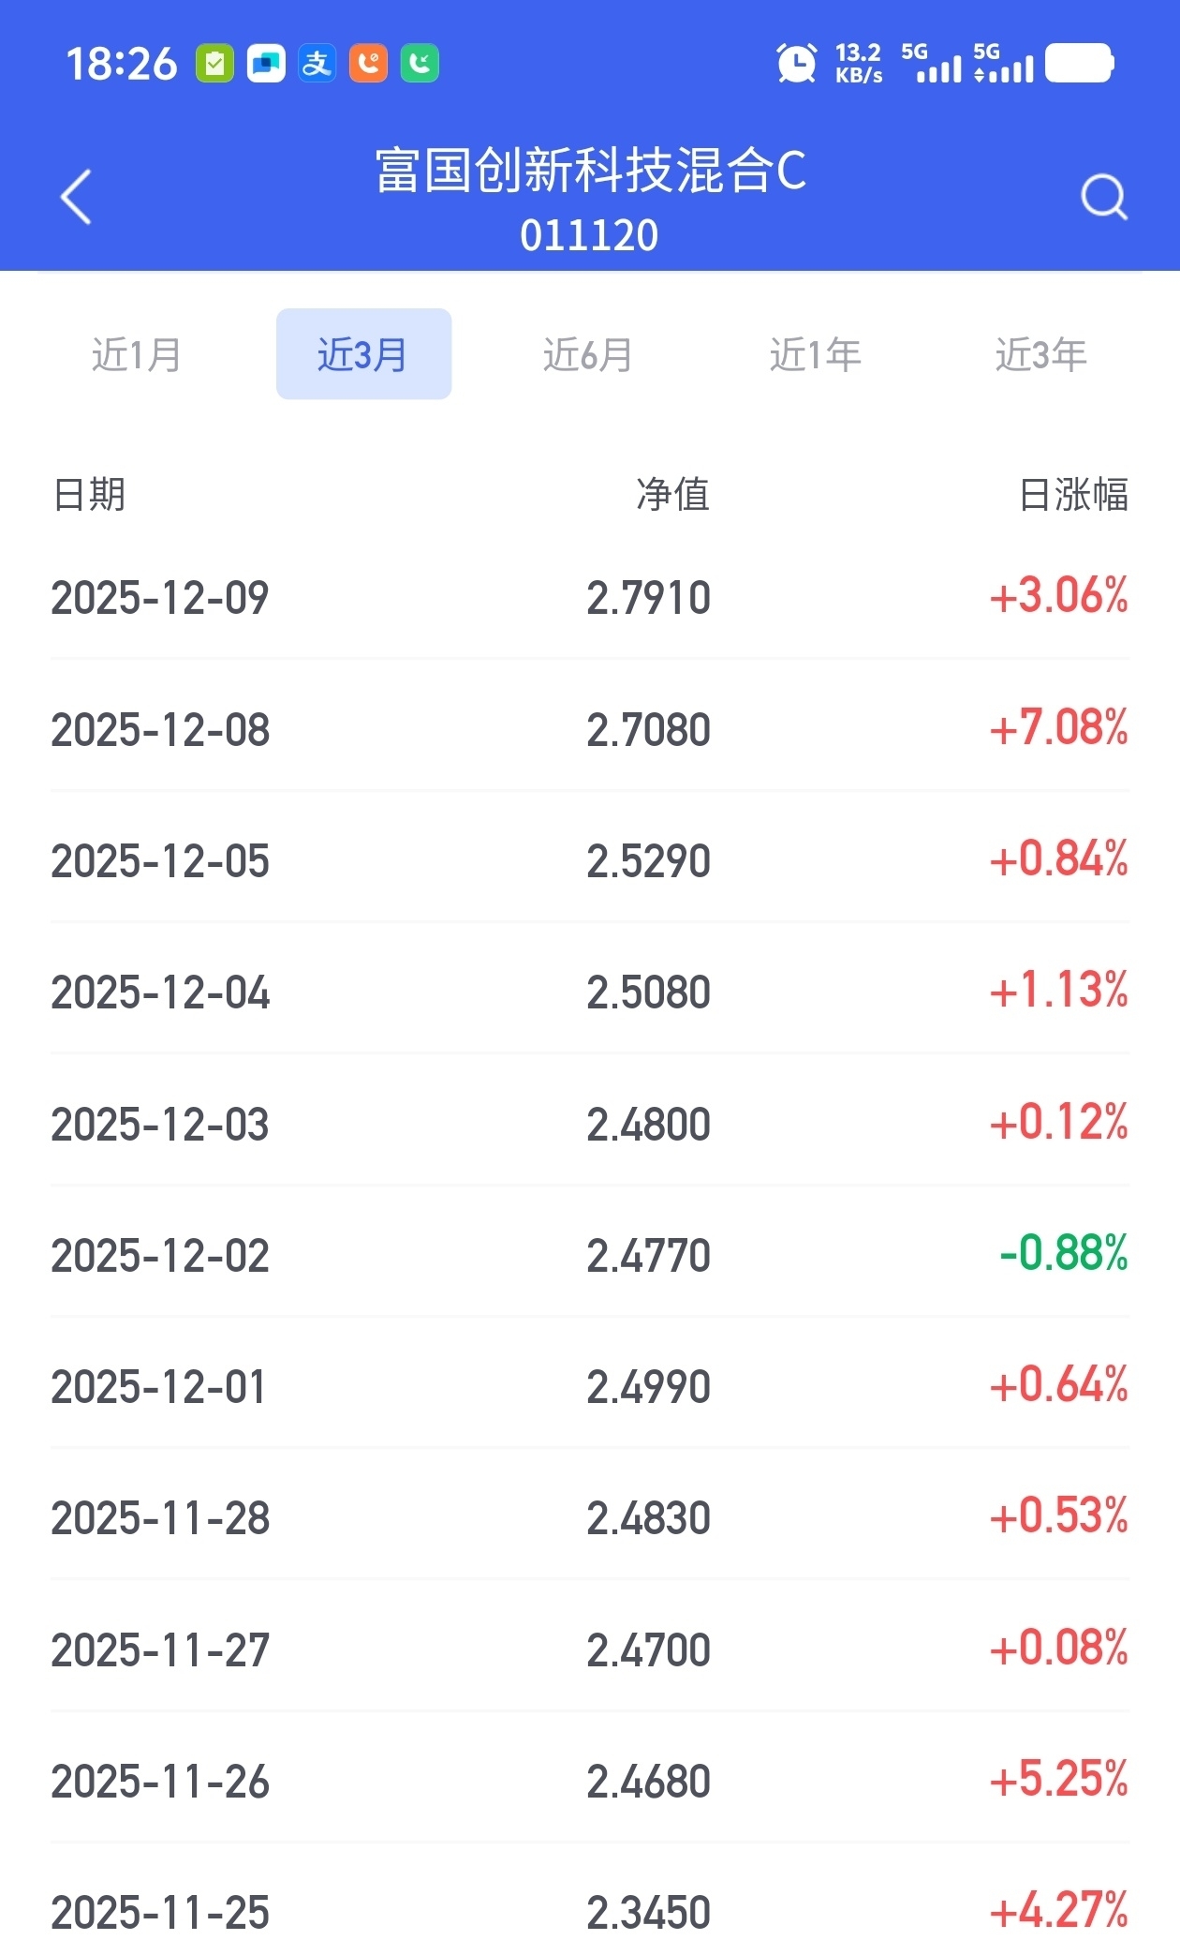This screenshot has width=1180, height=1955.
Task: Open the 近3年 period tab
Action: click(x=1040, y=354)
